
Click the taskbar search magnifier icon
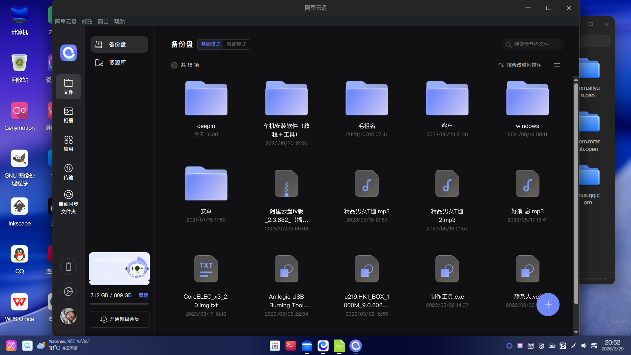pos(27,346)
